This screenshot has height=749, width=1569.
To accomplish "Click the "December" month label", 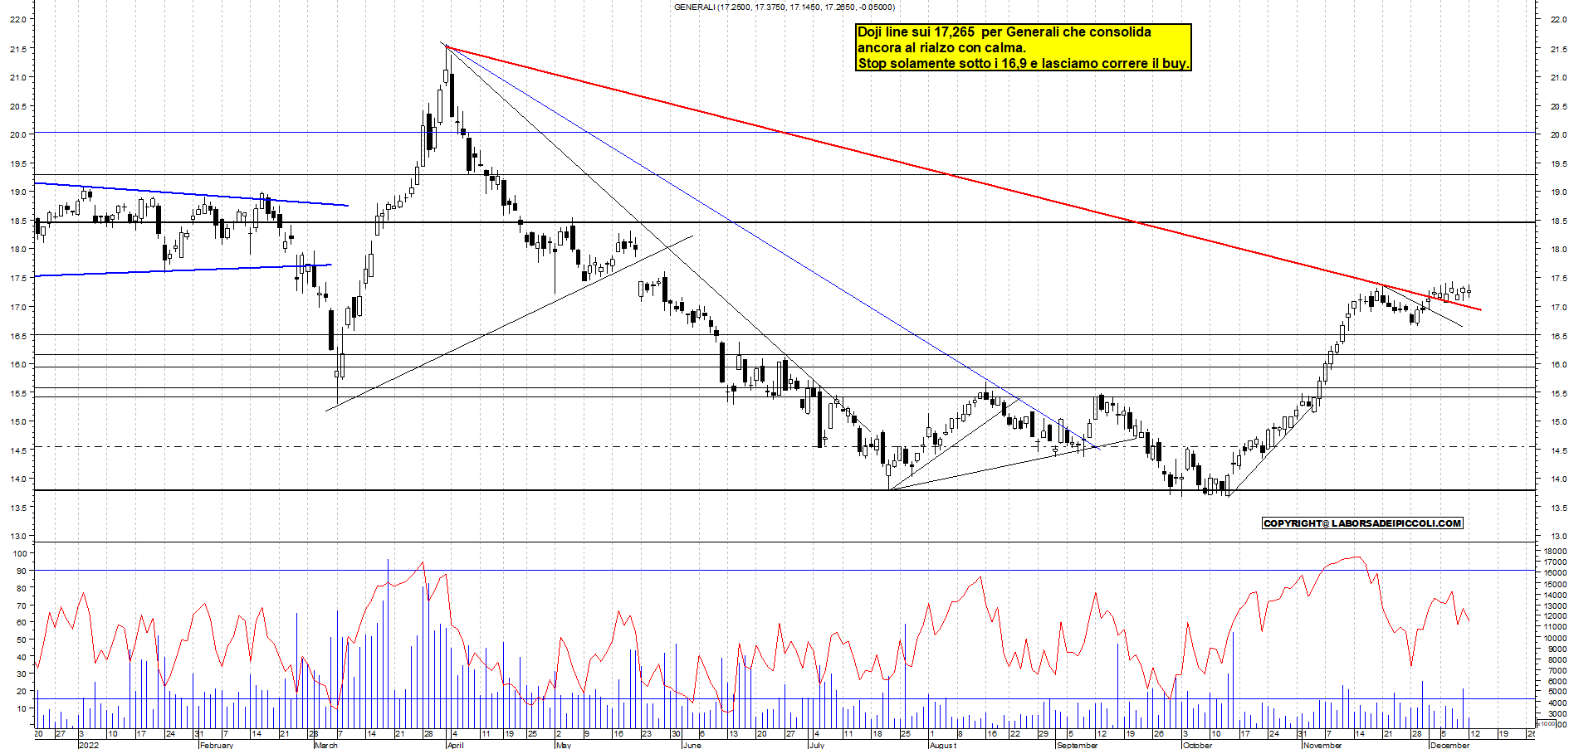I will [1450, 745].
